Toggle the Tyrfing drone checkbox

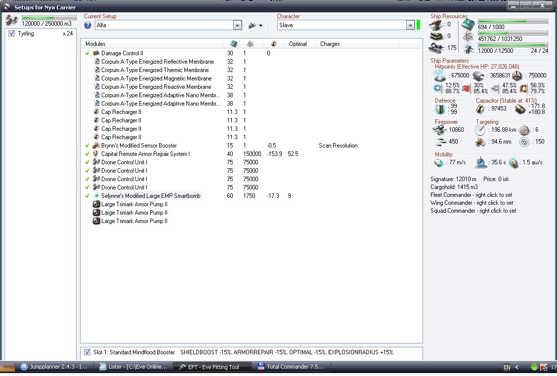(11, 34)
